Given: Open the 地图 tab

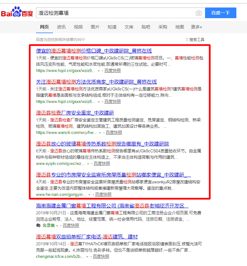Looking at the screenshot, I should tap(180, 27).
